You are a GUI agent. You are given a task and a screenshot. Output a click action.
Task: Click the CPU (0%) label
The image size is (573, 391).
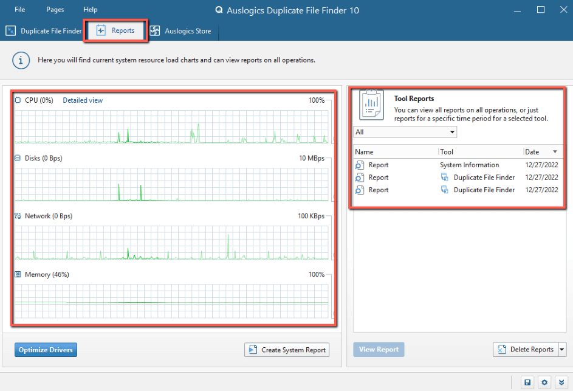pos(39,100)
